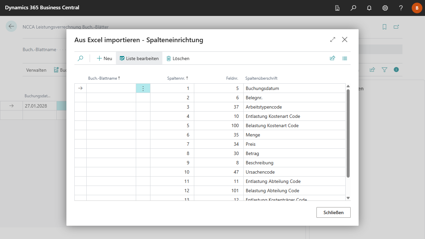Open the document page icon in header
425x239 pixels.
[337, 8]
